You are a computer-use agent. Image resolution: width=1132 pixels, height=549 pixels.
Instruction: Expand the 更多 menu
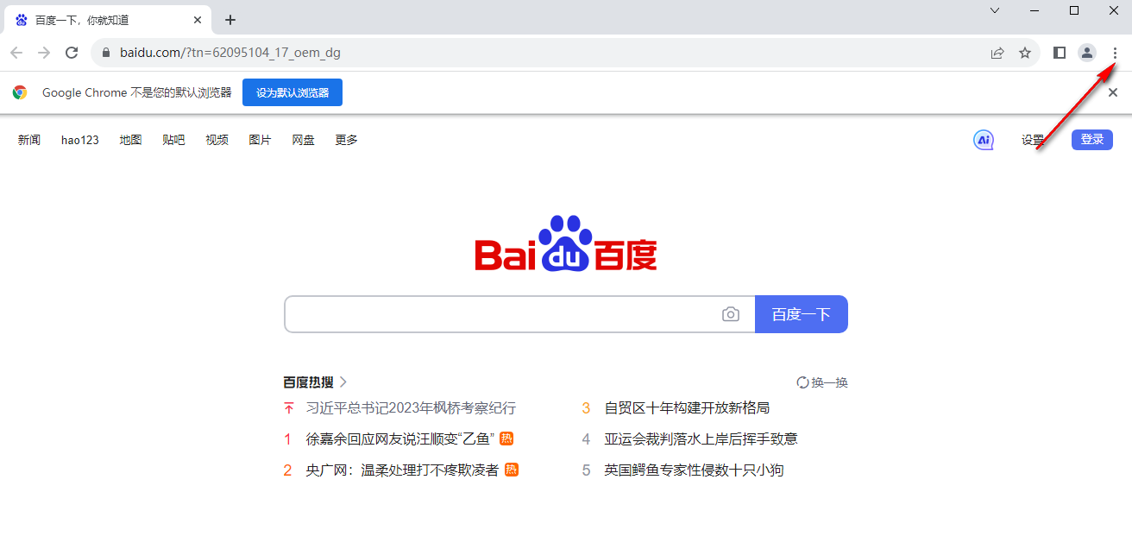coord(346,140)
